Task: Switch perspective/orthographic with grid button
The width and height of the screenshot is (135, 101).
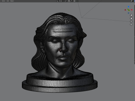Action: click(x=131, y=24)
